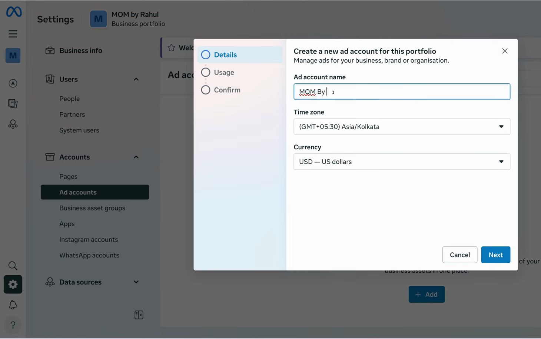This screenshot has width=541, height=339.
Task: Click the Accounts section heading
Action: (x=74, y=157)
